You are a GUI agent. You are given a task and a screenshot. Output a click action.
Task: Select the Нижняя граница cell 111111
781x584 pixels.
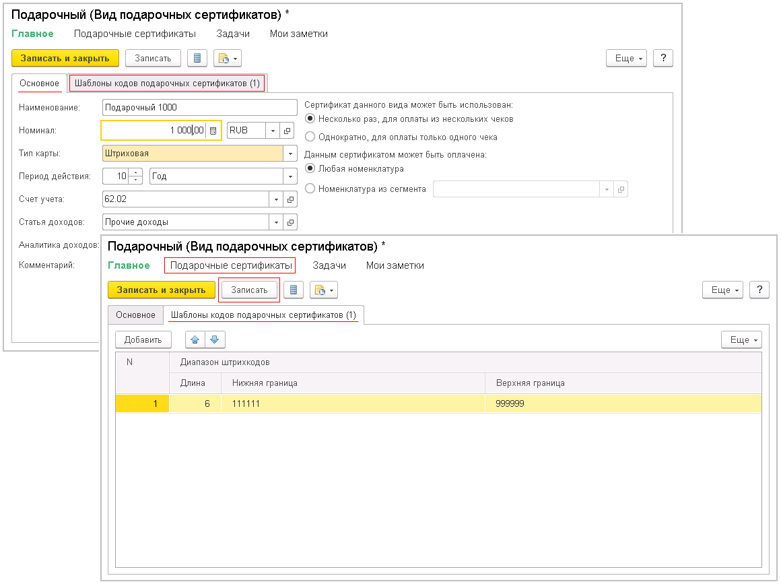pyautogui.click(x=353, y=403)
